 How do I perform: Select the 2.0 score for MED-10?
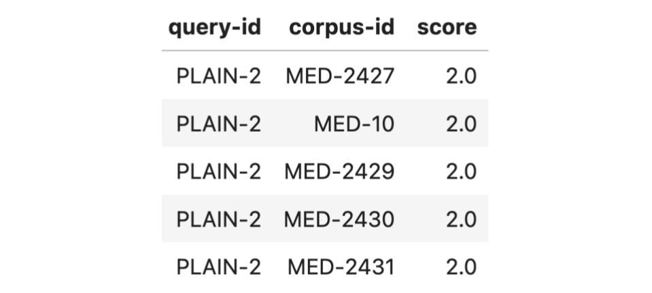tap(461, 124)
